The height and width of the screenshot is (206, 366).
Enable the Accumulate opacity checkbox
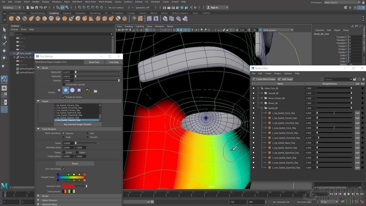[x=63, y=84]
